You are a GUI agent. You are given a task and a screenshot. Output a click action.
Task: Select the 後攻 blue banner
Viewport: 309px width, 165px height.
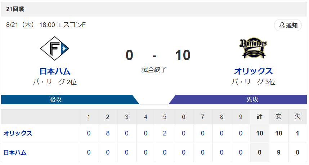click(x=70, y=99)
